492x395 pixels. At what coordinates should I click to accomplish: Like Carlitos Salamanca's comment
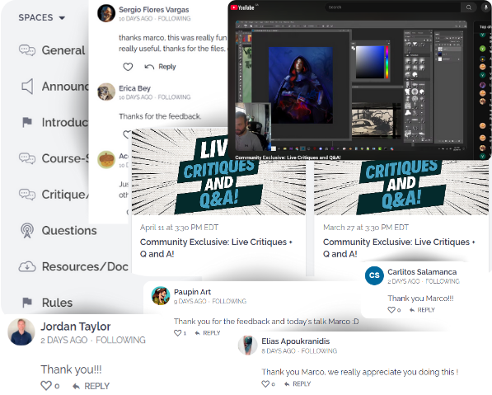(x=391, y=310)
